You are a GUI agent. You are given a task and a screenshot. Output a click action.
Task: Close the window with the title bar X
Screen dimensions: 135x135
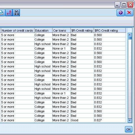click(130, 5)
